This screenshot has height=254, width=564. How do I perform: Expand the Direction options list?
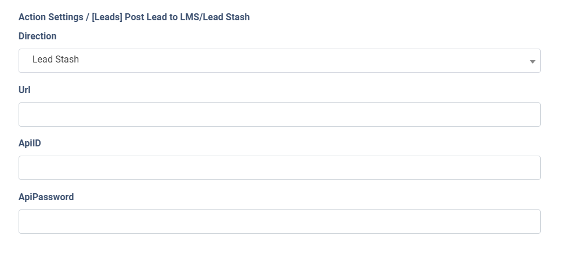[279, 61]
